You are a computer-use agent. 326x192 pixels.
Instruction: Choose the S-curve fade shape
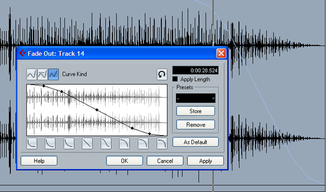pos(106,144)
